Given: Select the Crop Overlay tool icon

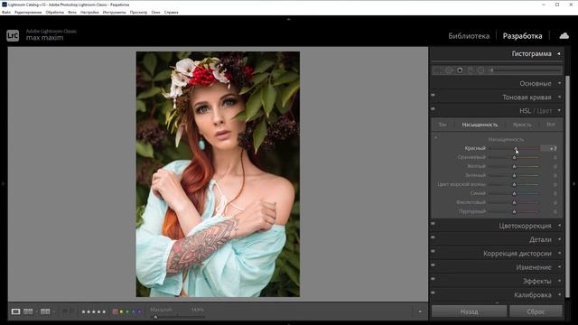Looking at the screenshot, I should pos(437,70).
